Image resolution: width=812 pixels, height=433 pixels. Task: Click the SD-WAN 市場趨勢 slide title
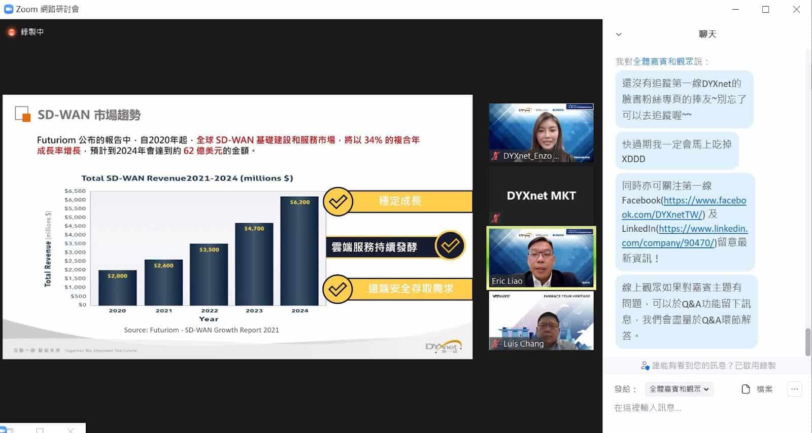(89, 115)
